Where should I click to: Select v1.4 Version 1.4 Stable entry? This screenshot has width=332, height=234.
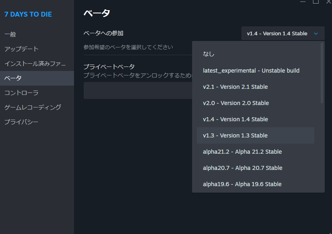[255, 119]
